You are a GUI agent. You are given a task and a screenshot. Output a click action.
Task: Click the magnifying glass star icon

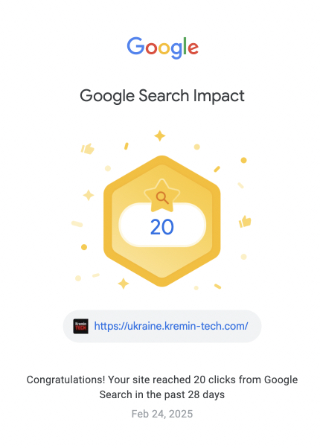pos(162,196)
